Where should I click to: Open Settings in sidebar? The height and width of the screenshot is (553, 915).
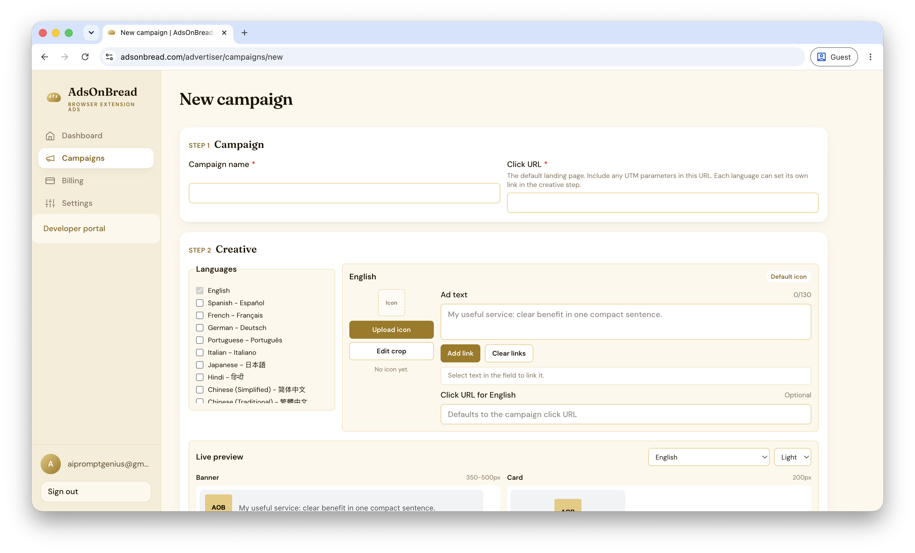click(x=96, y=203)
